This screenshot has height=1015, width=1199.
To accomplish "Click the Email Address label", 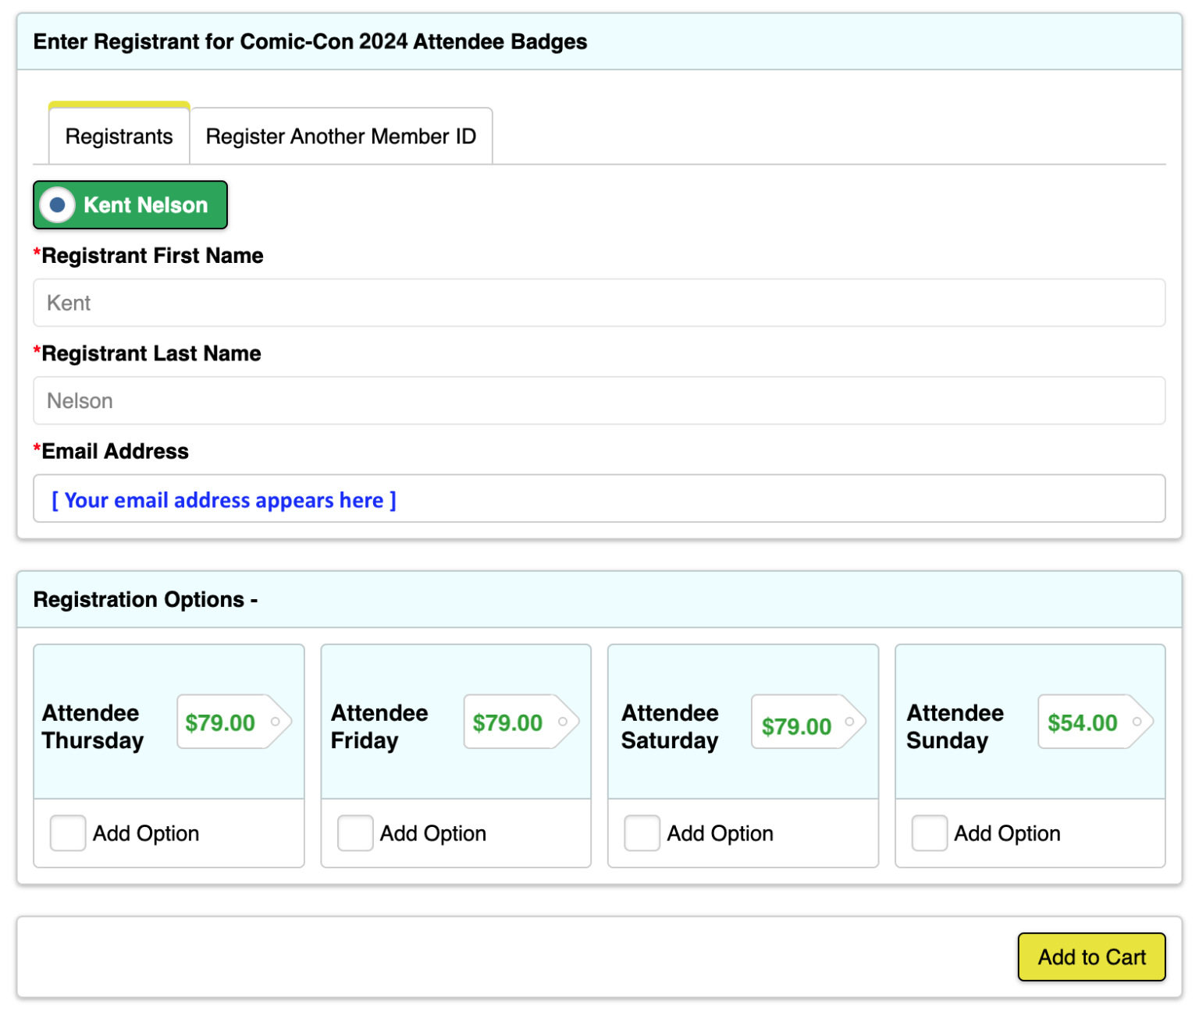I will click(x=111, y=451).
